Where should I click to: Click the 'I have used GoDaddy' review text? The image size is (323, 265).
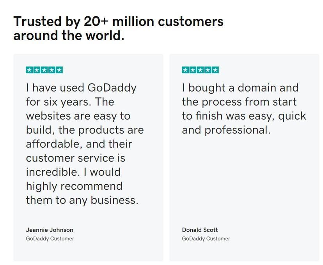pos(81,88)
